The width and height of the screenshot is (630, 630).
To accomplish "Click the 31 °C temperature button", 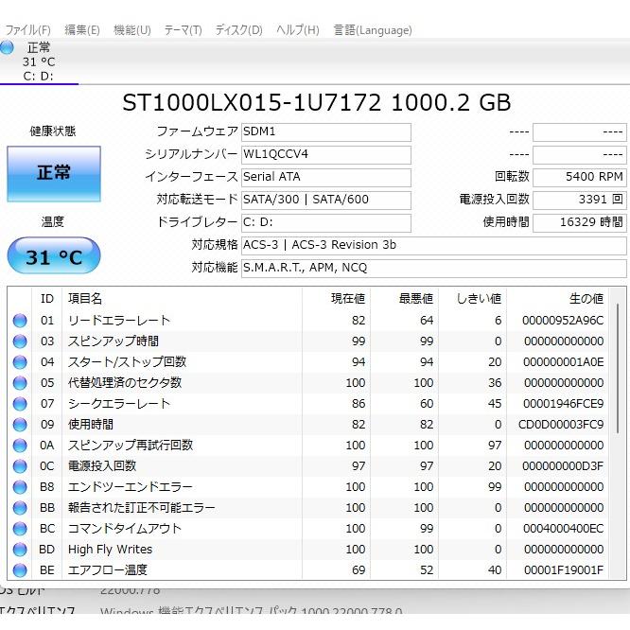I will point(54,256).
